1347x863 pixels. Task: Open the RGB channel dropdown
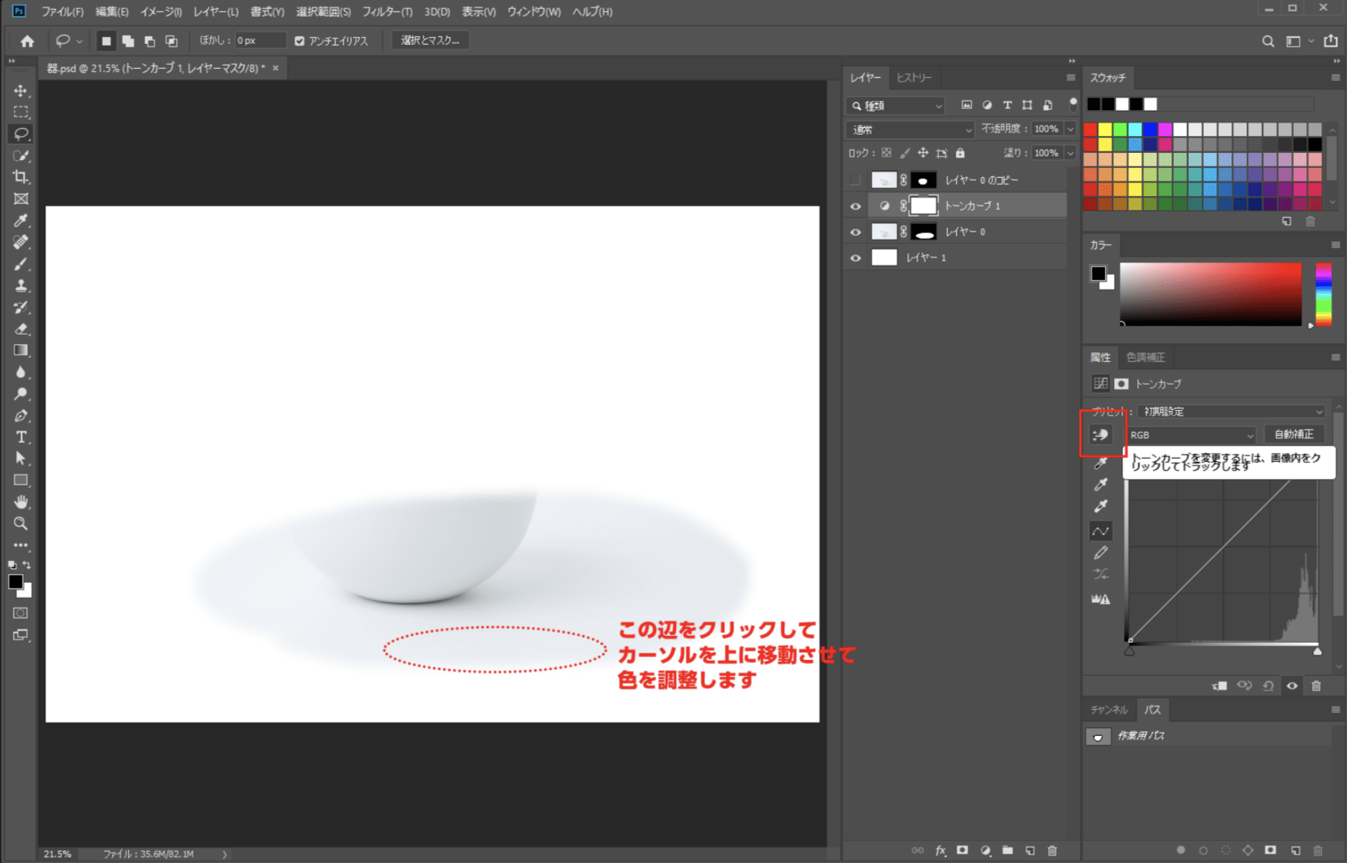(1191, 435)
